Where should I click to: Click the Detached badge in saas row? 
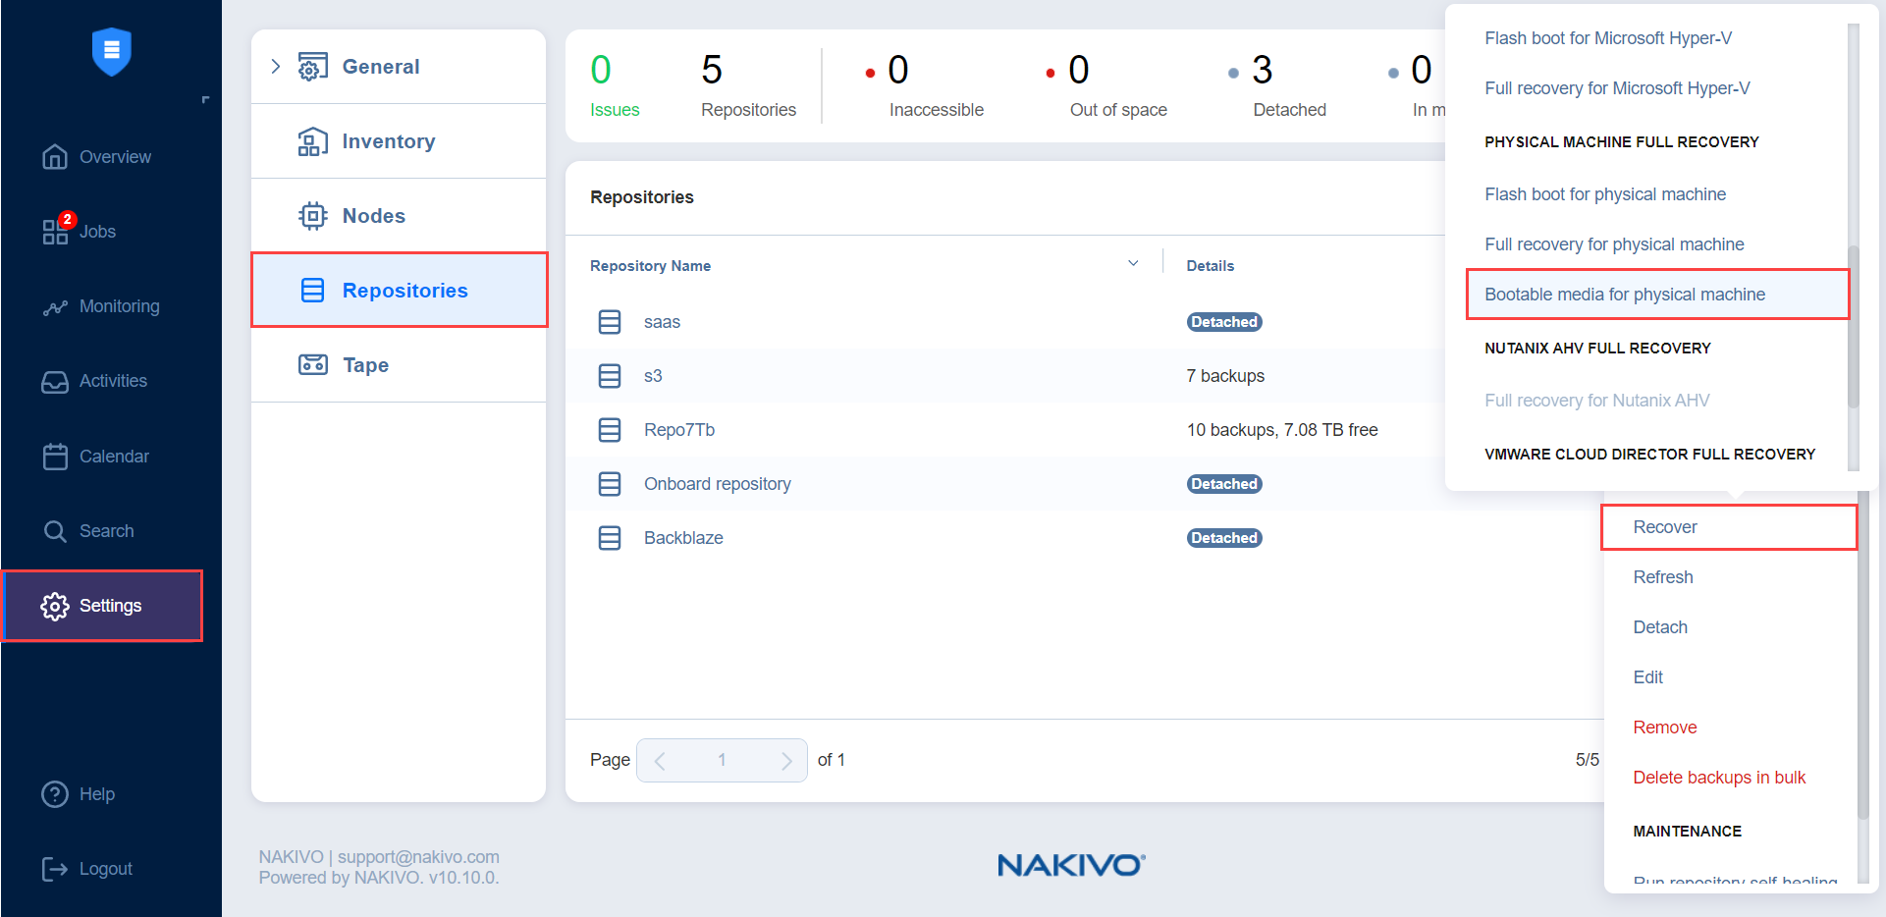point(1224,322)
